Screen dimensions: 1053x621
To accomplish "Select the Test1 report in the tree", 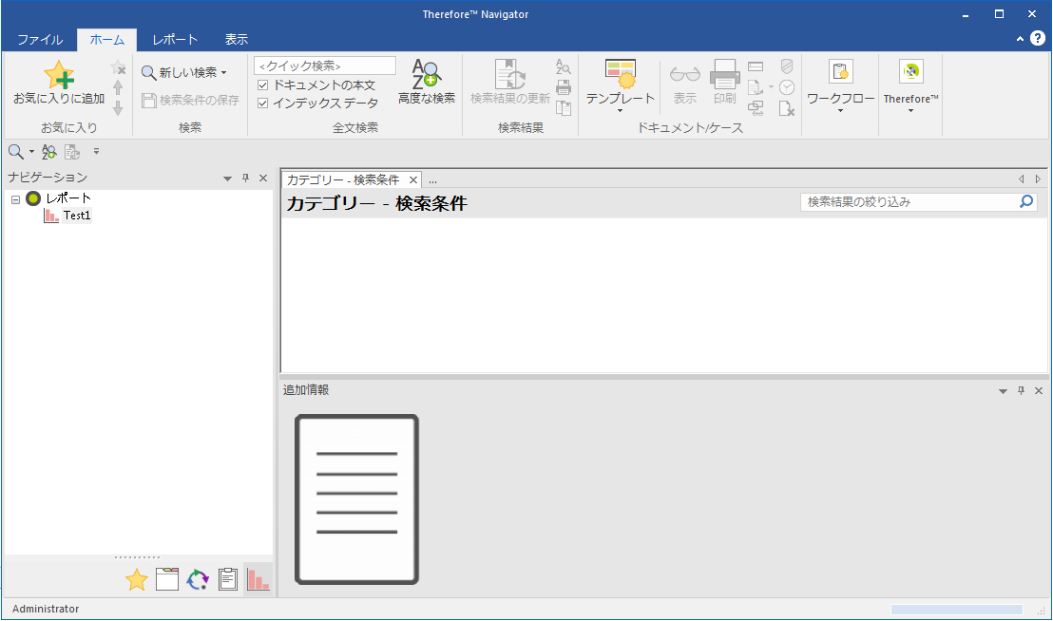I will tap(77, 216).
